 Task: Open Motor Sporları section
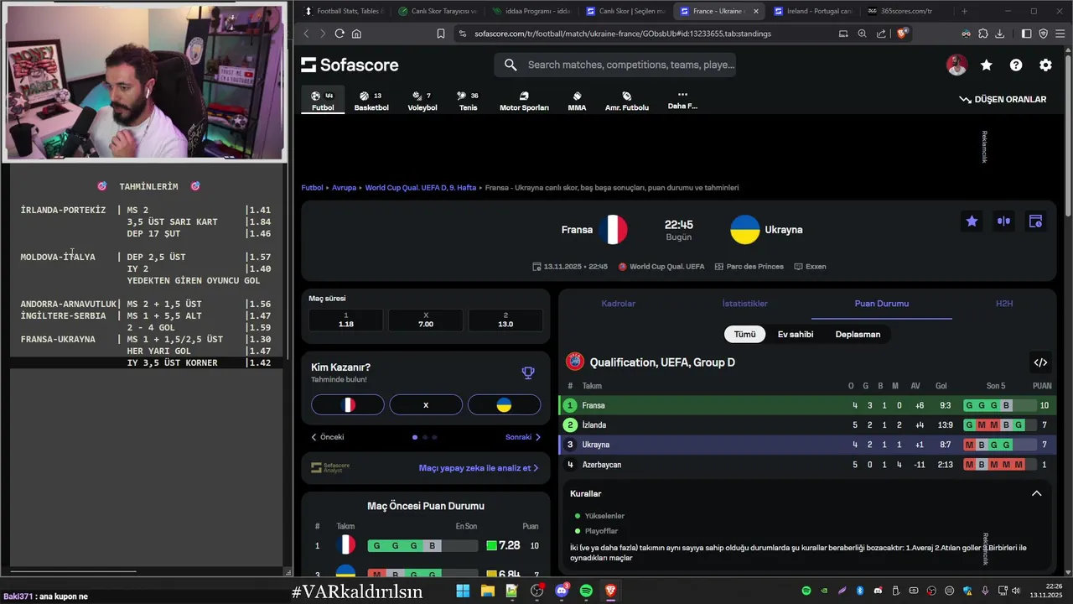tap(524, 101)
